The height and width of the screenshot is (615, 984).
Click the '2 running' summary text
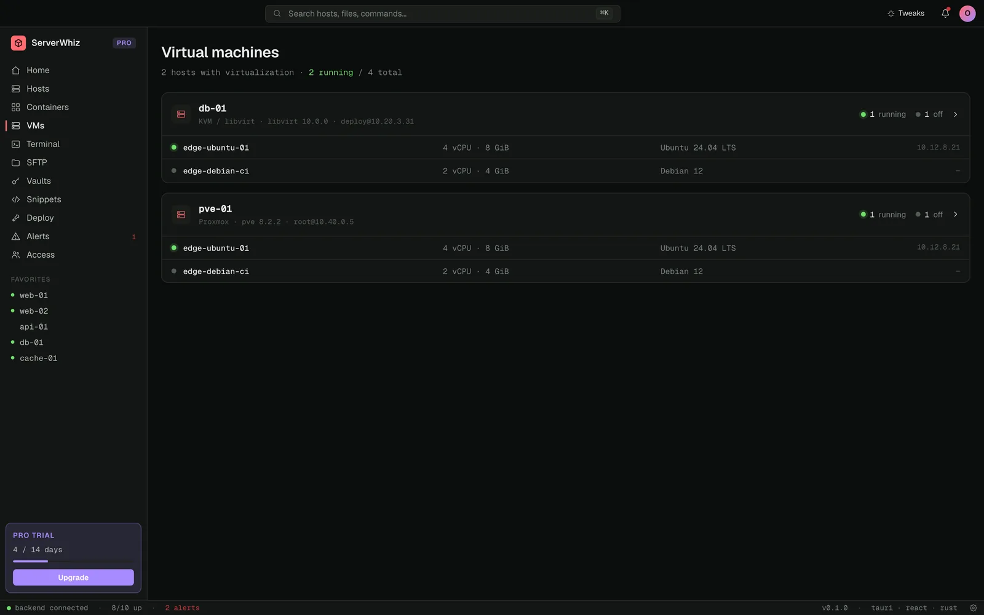331,73
